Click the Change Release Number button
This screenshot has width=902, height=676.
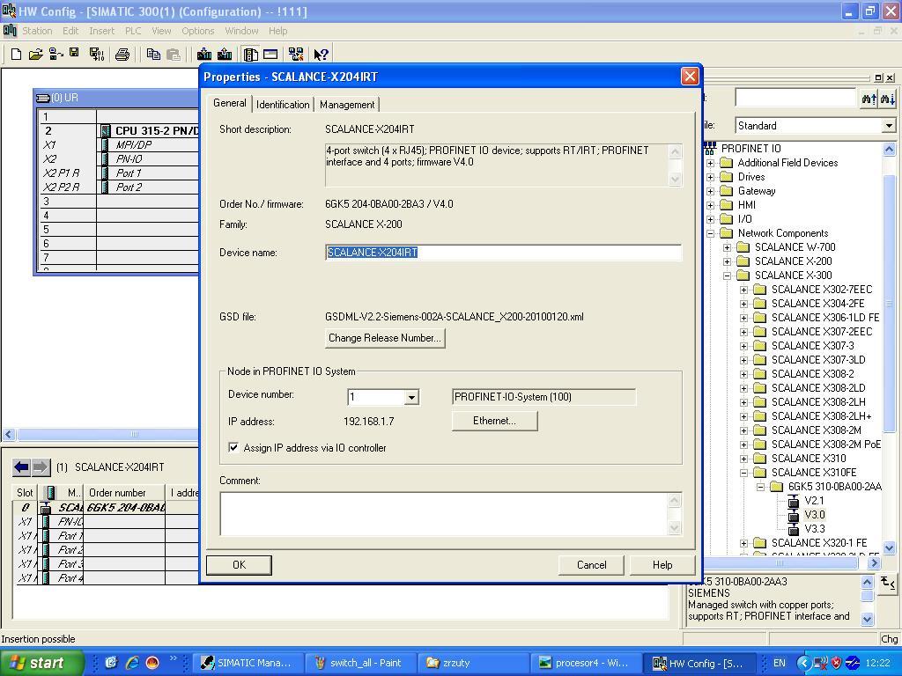(x=385, y=338)
